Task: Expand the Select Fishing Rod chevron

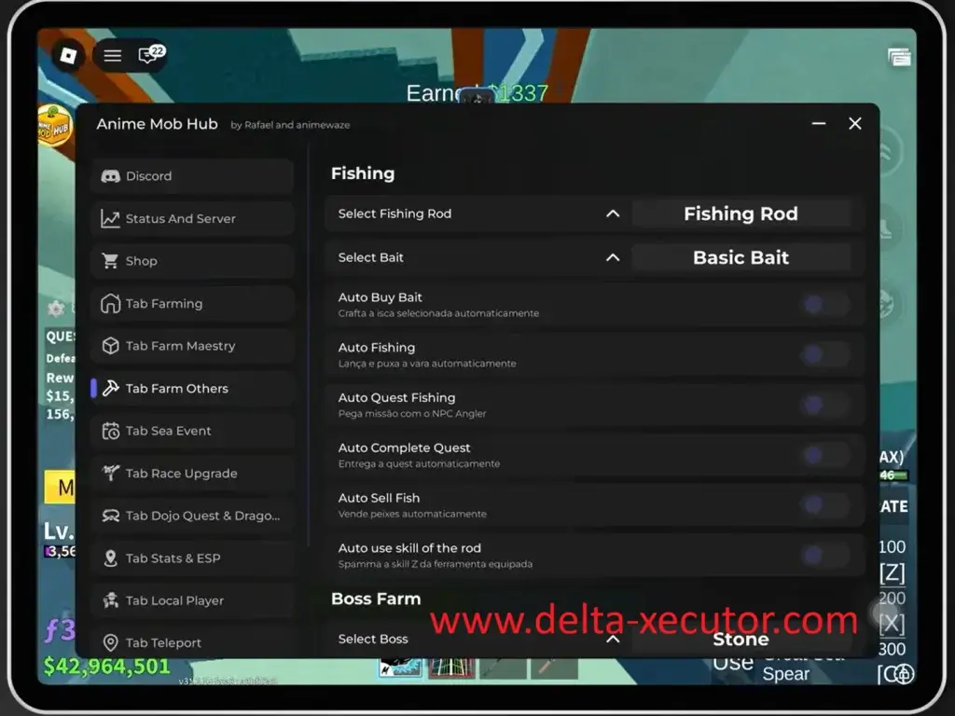Action: point(613,213)
